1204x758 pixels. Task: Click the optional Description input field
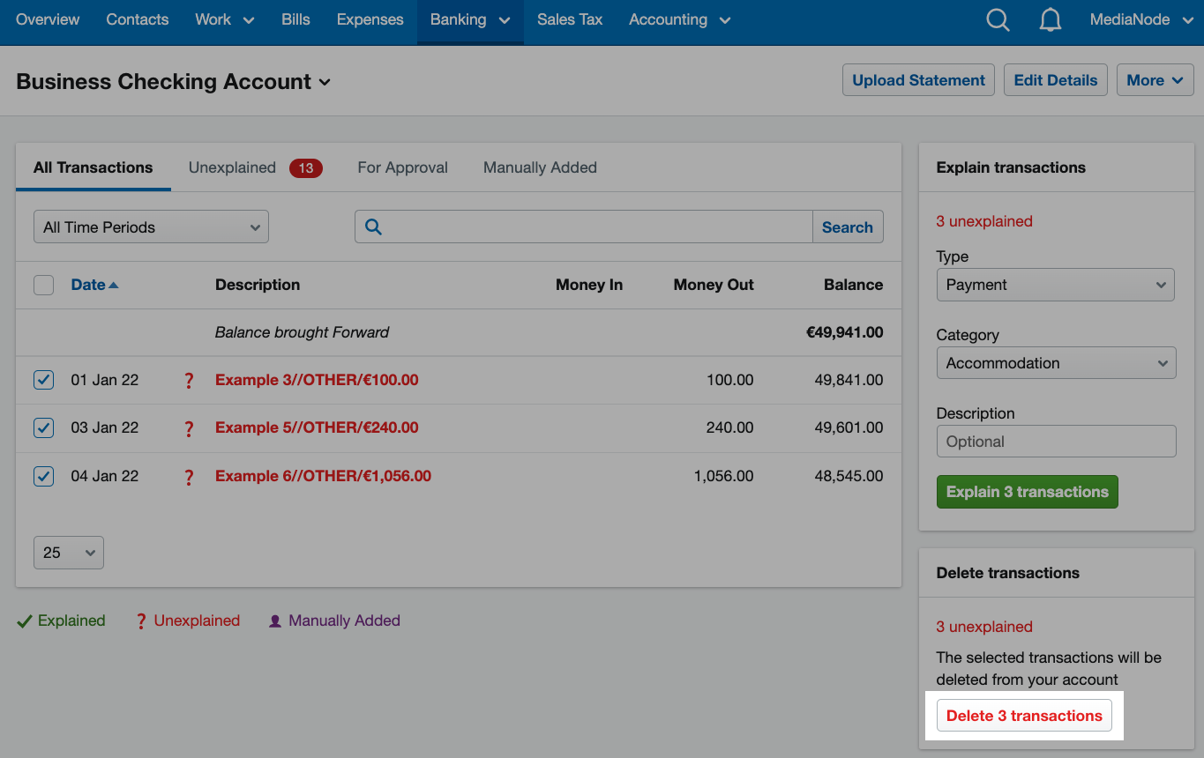(1056, 442)
